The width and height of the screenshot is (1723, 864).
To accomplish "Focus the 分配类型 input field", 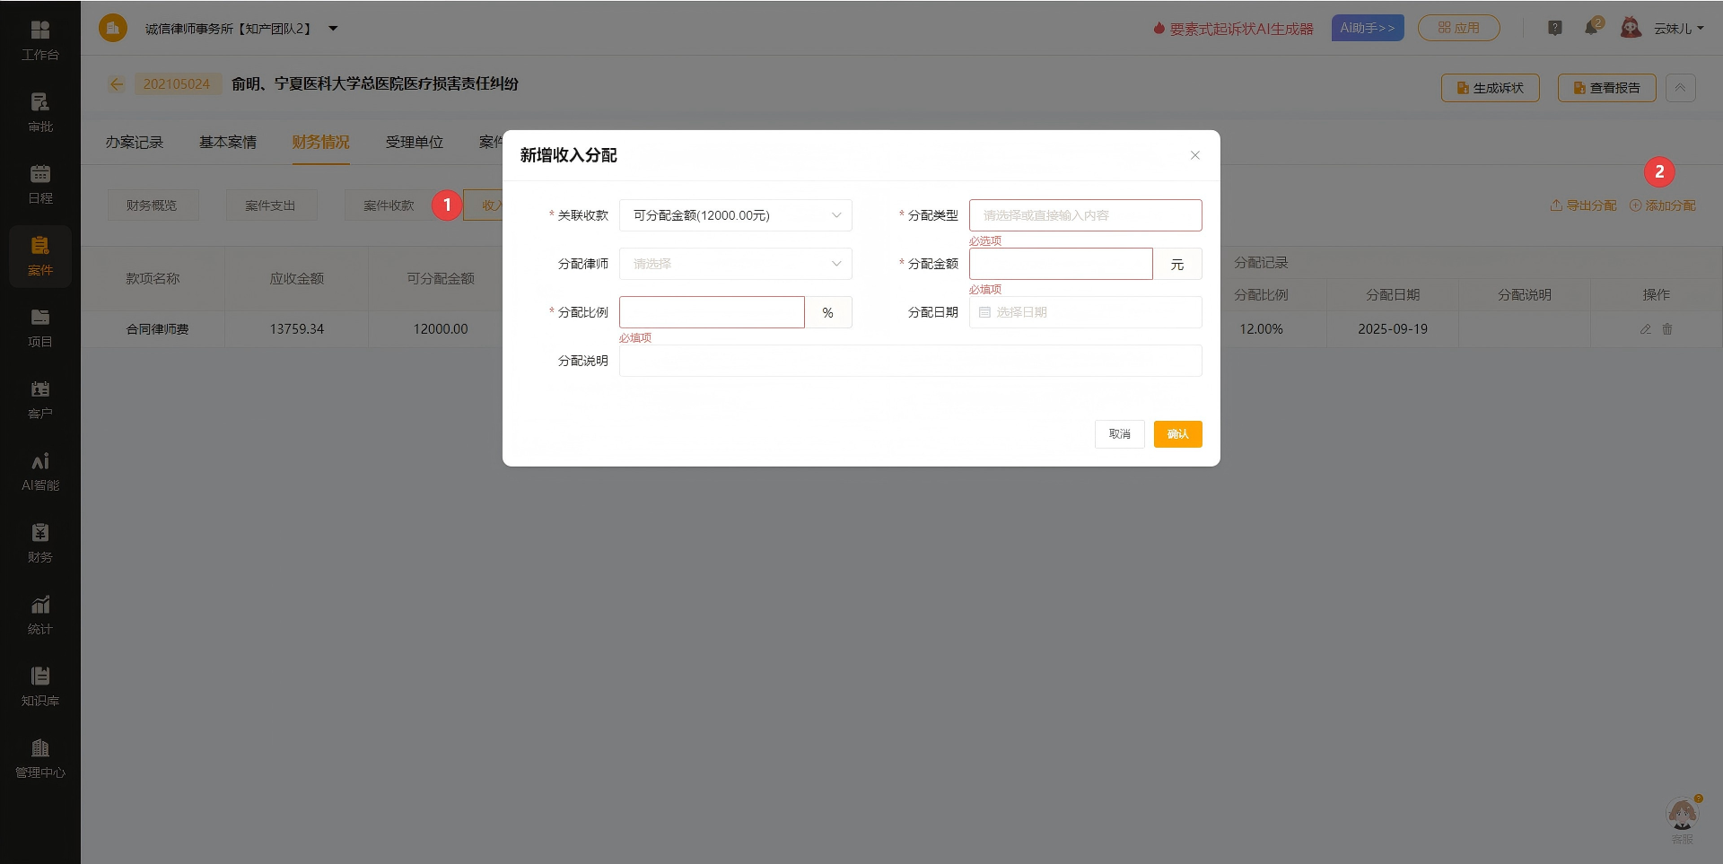I will [x=1085, y=215].
